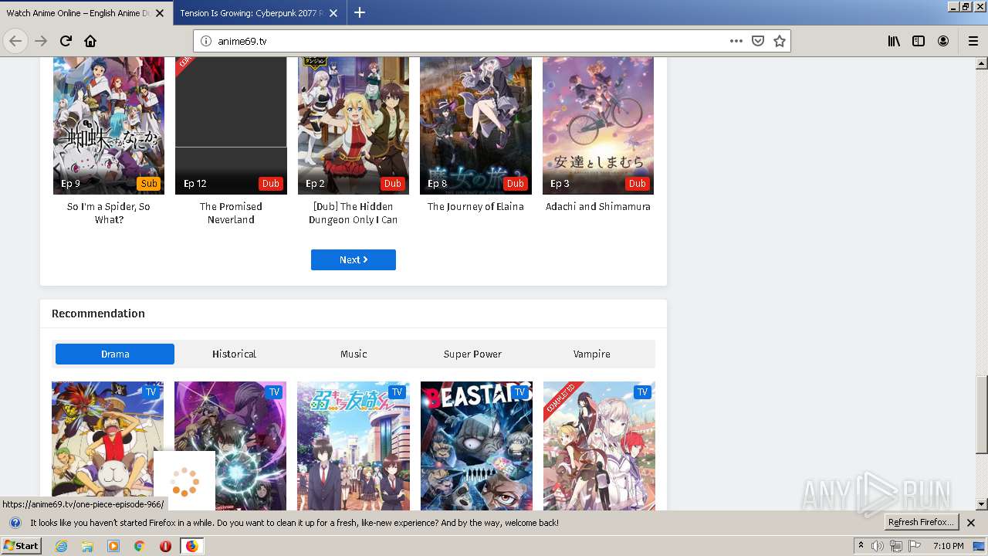The image size is (988, 556).
Task: Click the info icon in notification bar
Action: [x=15, y=523]
